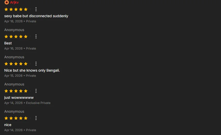Screen dimensions: 221x135
Task: Open options menu for the "Best" review
Action: click(36, 36)
